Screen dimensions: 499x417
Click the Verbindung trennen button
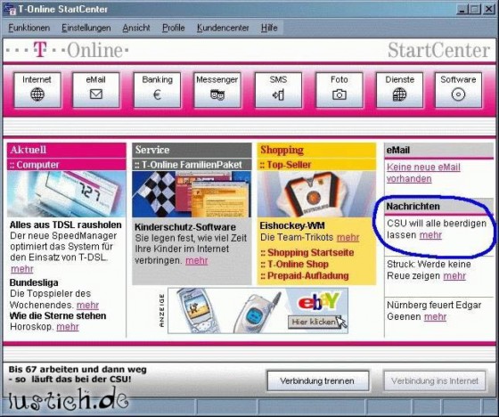click(317, 380)
